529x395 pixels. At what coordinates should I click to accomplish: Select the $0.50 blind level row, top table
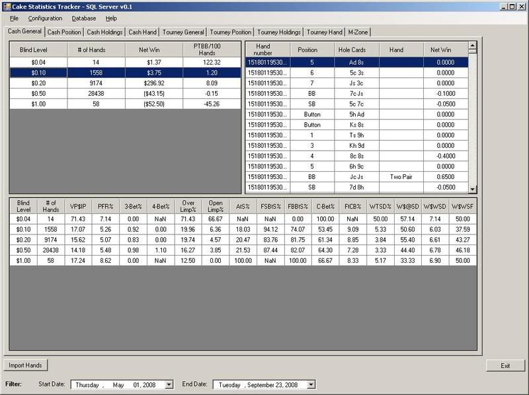(x=125, y=94)
